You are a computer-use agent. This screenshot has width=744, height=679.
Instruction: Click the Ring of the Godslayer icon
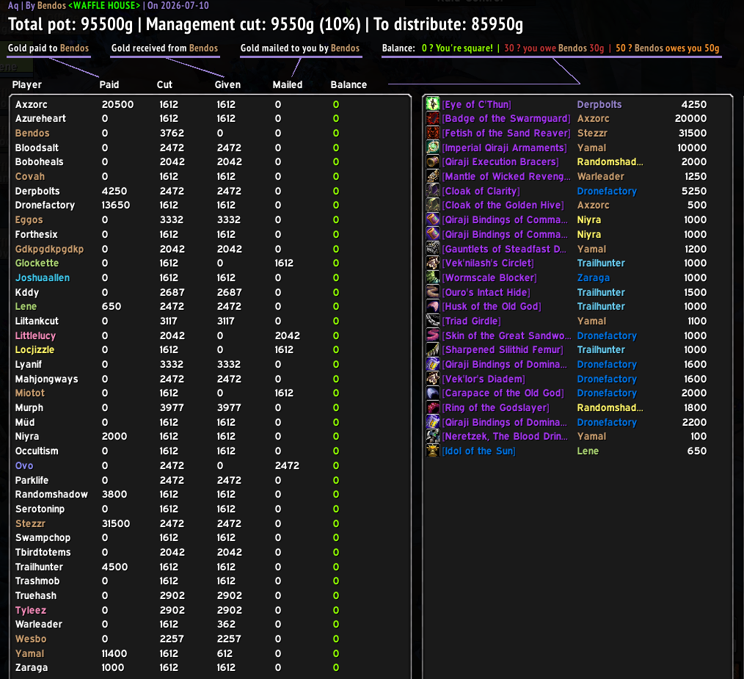point(433,408)
